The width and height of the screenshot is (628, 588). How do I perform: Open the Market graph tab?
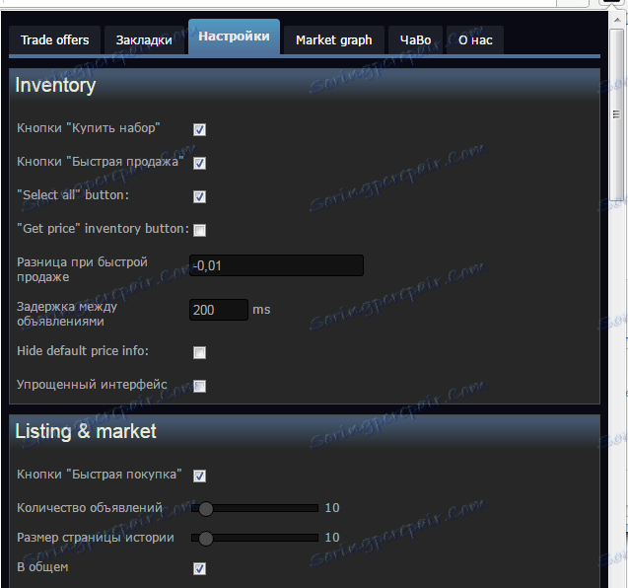pyautogui.click(x=333, y=39)
